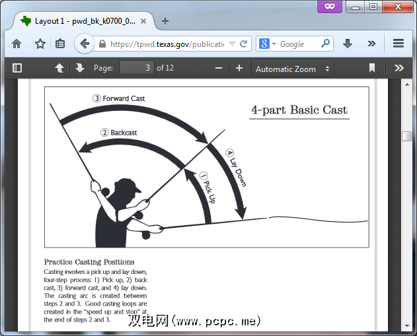Expand the Google search engine dropdown
Image resolution: width=417 pixels, height=336 pixels.
point(268,44)
